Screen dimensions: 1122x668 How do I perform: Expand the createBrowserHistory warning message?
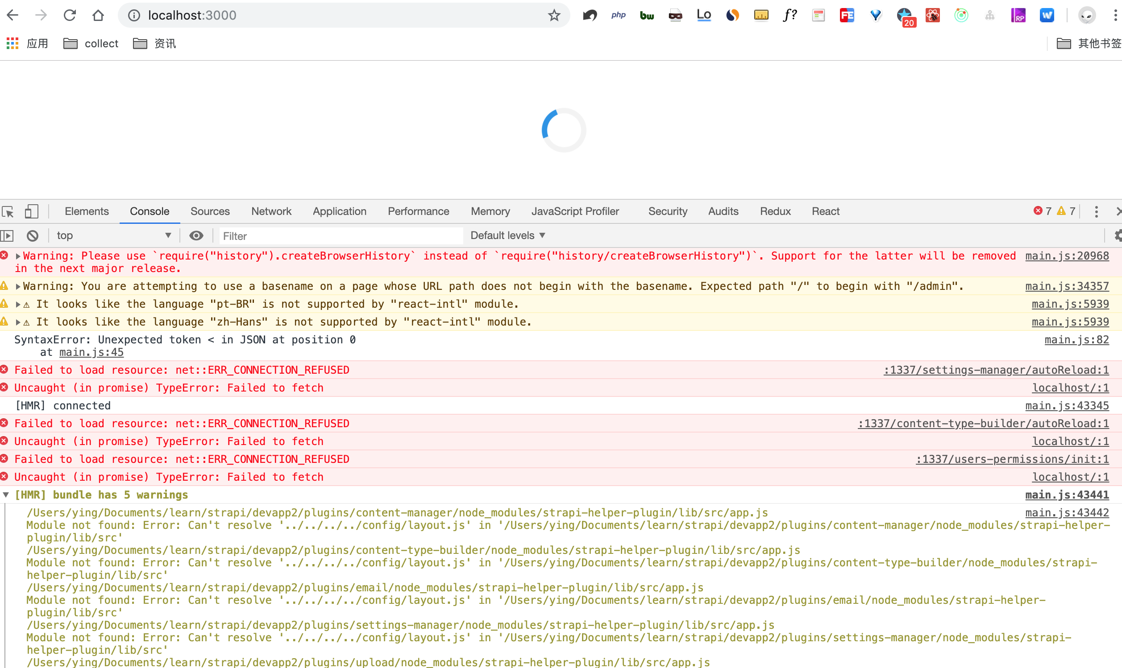tap(18, 256)
